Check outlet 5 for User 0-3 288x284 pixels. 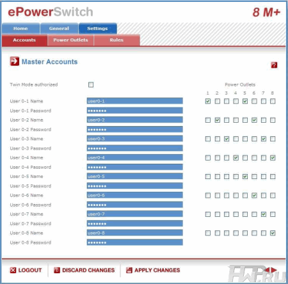[x=245, y=139]
